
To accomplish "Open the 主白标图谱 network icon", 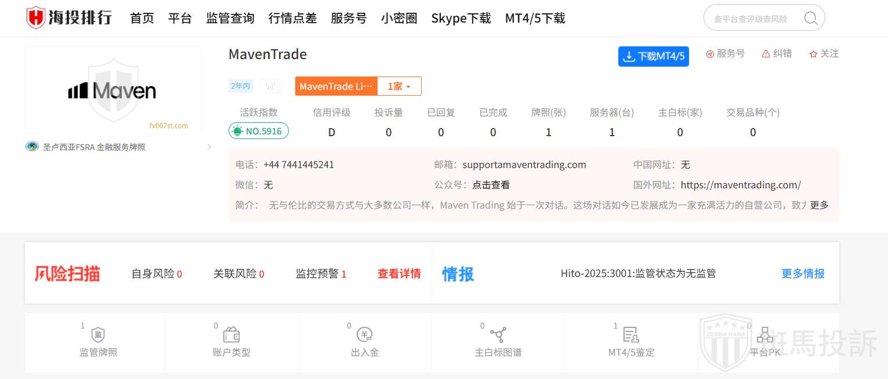I will click(x=498, y=335).
